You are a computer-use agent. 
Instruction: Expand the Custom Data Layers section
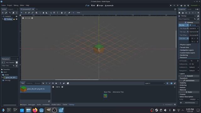pos(187,53)
